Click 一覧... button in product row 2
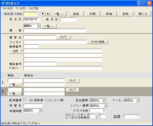The width and height of the screenshot is (153, 126). (15, 94)
